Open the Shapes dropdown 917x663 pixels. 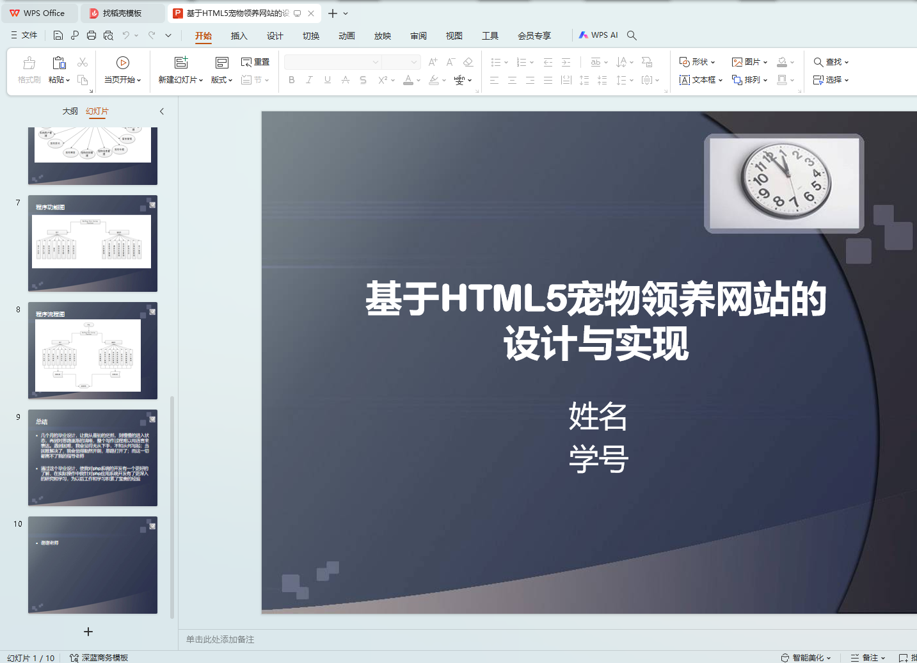(x=697, y=62)
